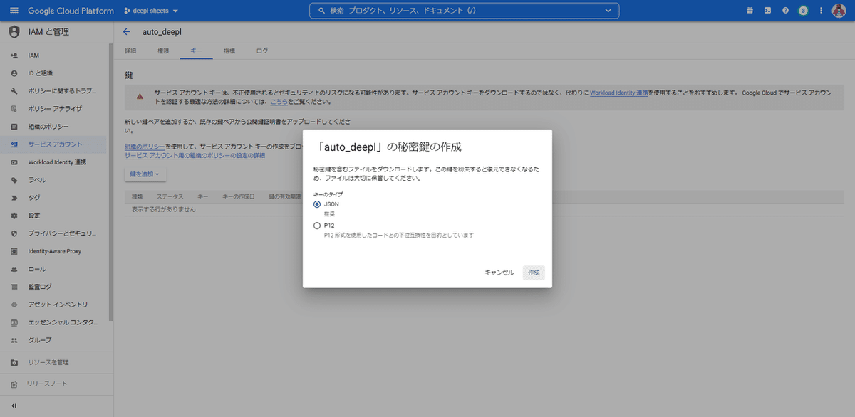The width and height of the screenshot is (855, 417).
Task: Open the gift icon in top bar
Action: [750, 11]
